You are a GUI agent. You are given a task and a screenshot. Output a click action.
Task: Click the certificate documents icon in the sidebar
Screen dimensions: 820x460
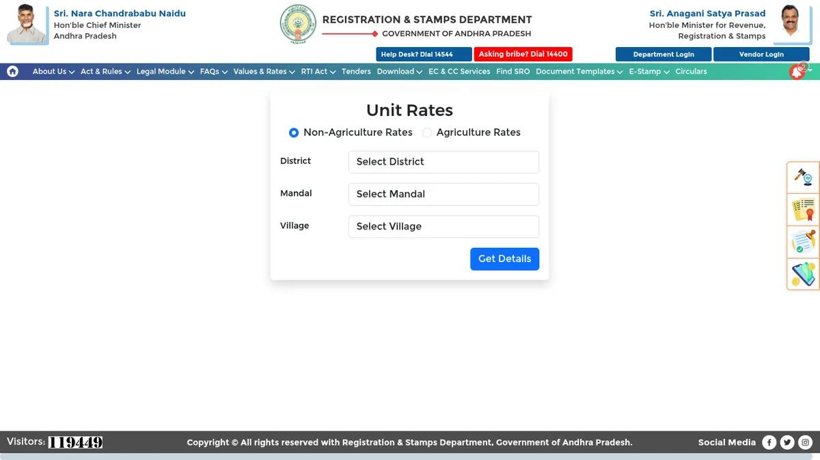[x=803, y=210]
